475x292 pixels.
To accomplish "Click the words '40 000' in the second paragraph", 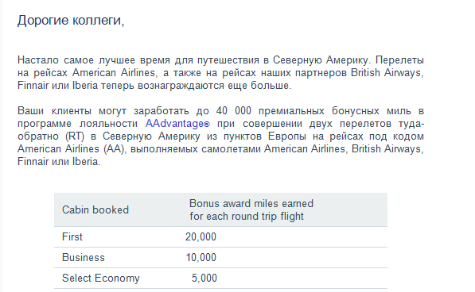I will [x=234, y=111].
